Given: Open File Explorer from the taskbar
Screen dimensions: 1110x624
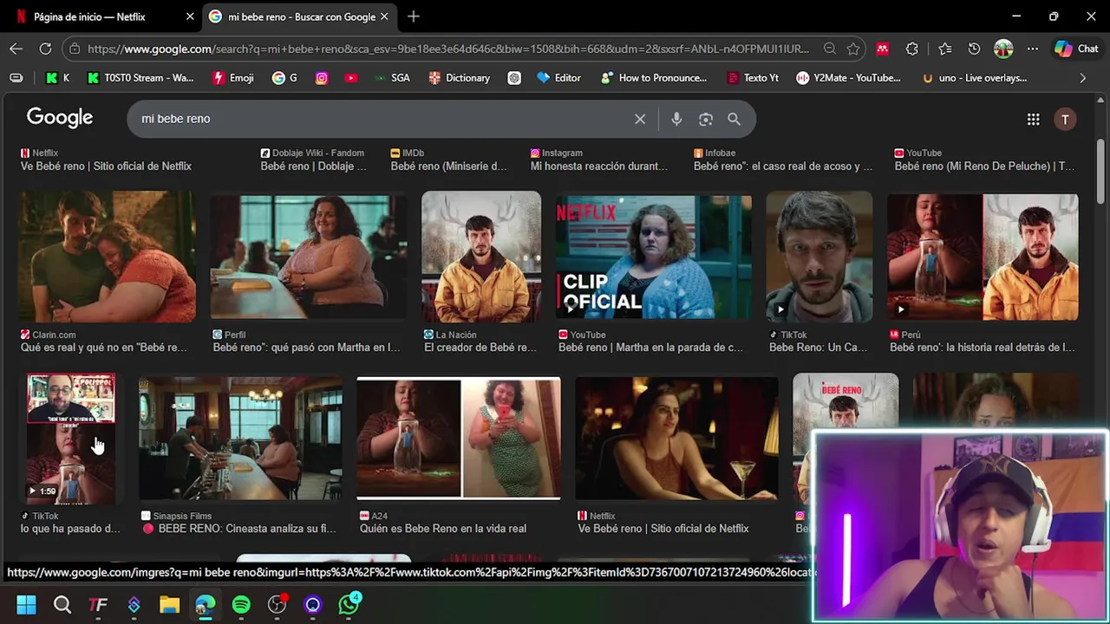Looking at the screenshot, I should [x=169, y=604].
